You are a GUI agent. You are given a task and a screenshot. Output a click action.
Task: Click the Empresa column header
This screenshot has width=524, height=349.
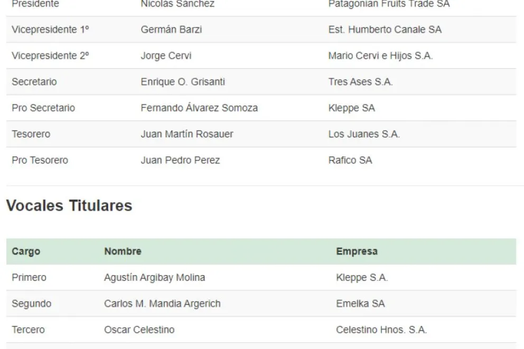357,252
